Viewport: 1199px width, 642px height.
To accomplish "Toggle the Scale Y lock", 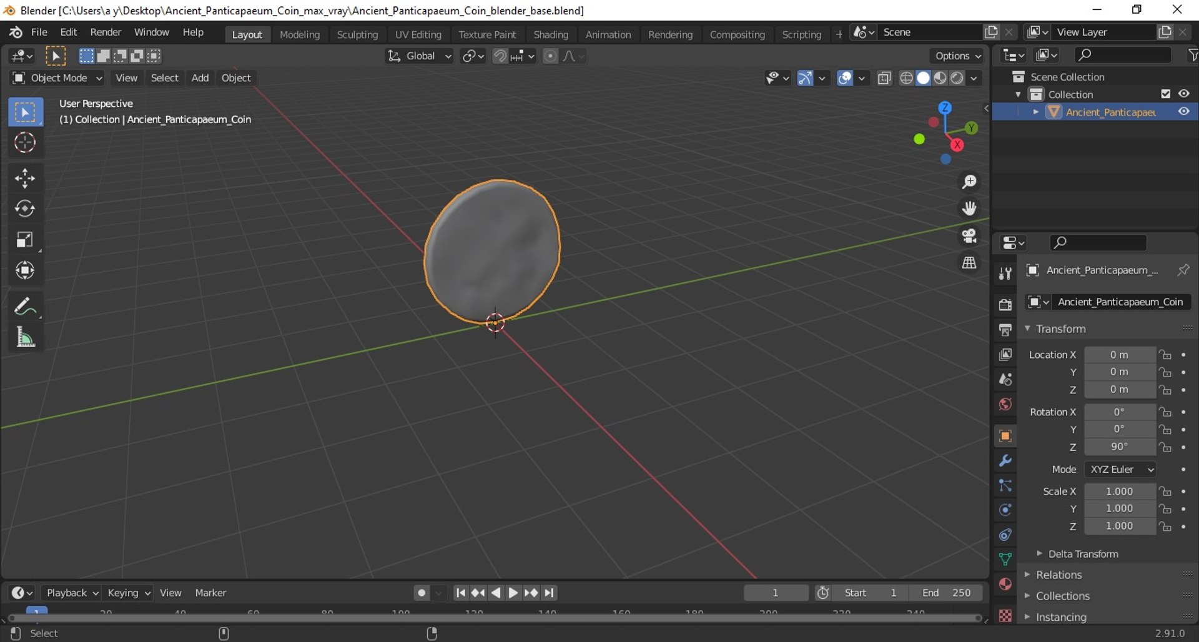I will [x=1165, y=509].
